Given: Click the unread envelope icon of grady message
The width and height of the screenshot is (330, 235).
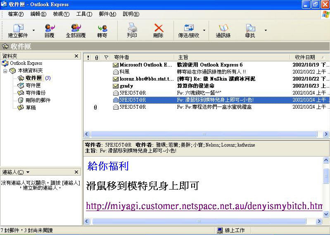Looking at the screenshot, I should (x=116, y=86).
